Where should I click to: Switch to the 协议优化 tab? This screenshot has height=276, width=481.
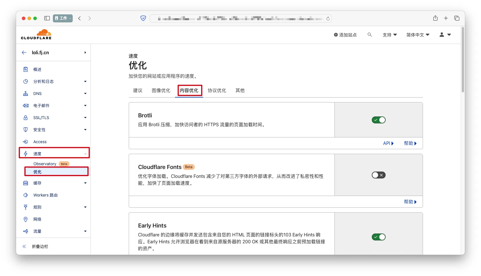click(217, 90)
